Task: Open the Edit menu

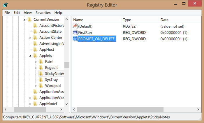Action: tap(17, 13)
